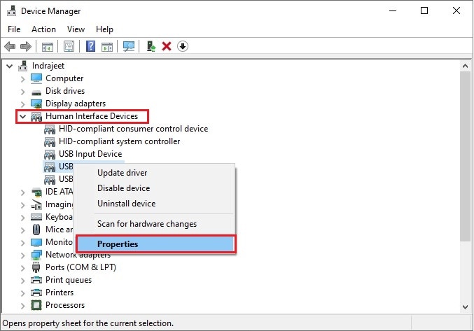
Task: Expand the Disk drives category
Action: pos(23,91)
